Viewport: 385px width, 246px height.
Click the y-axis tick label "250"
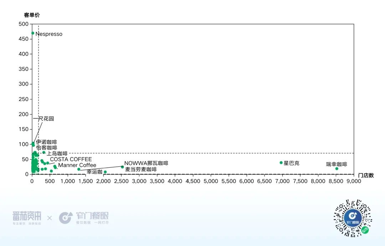coord(24,99)
